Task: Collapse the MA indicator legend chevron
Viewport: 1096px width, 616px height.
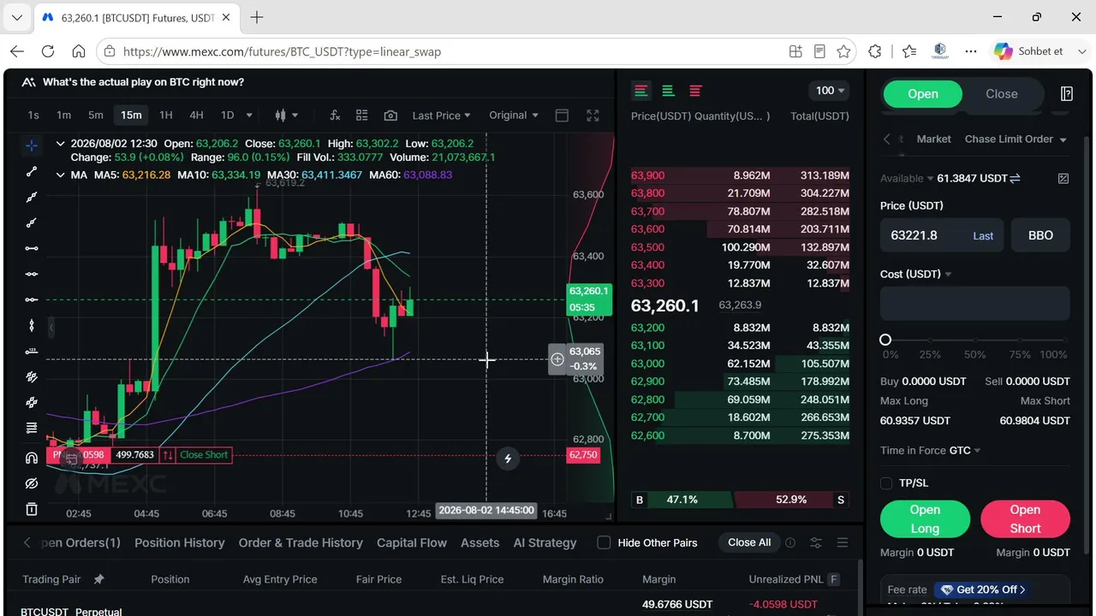Action: coord(60,175)
